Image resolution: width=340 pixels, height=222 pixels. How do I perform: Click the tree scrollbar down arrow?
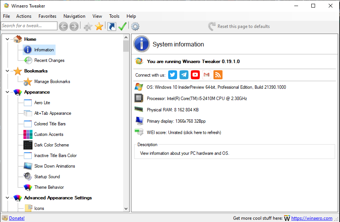(x=126, y=208)
